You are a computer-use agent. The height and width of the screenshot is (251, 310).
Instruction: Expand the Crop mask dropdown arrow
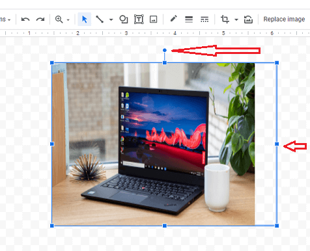pos(236,20)
